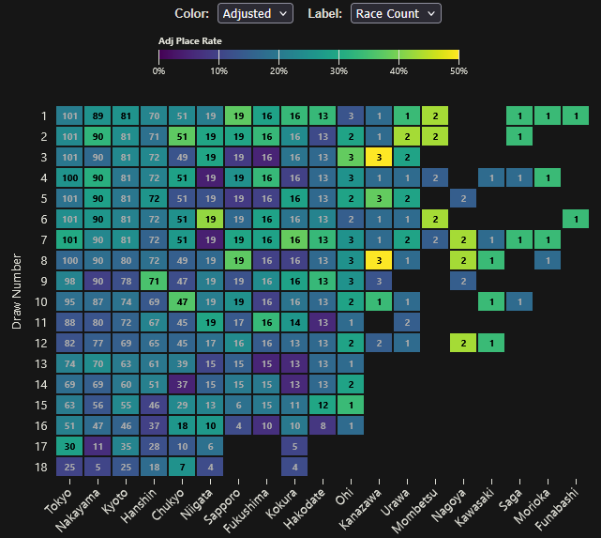This screenshot has width=601, height=538.
Task: Click the draw number 13 row label
Action: click(x=41, y=363)
